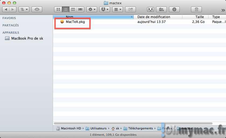
Task: Sort by Date de modification column
Action: click(158, 17)
